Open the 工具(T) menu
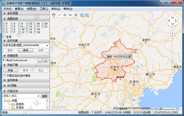The width and height of the screenshot is (184, 116). coord(44,9)
